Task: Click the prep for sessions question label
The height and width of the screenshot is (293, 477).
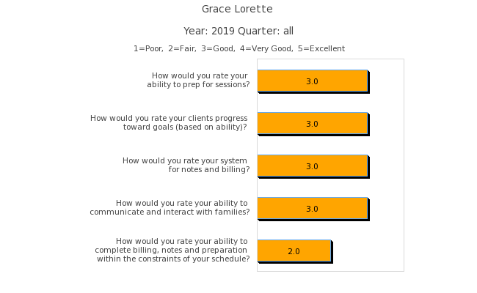Action: click(199, 80)
